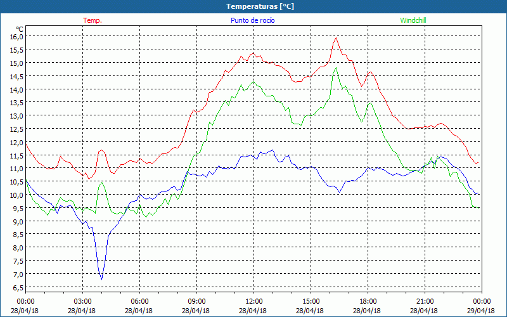Click the '14,0' value on the temperature axis
The image size is (507, 317).
point(16,89)
